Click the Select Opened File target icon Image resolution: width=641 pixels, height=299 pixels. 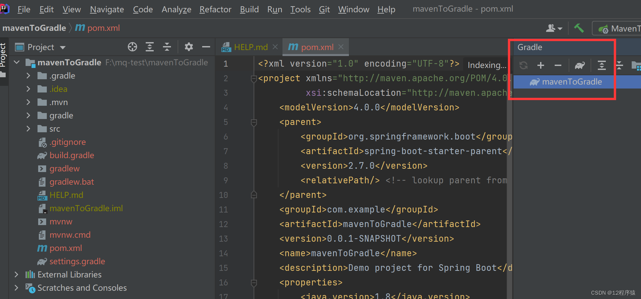coord(132,47)
